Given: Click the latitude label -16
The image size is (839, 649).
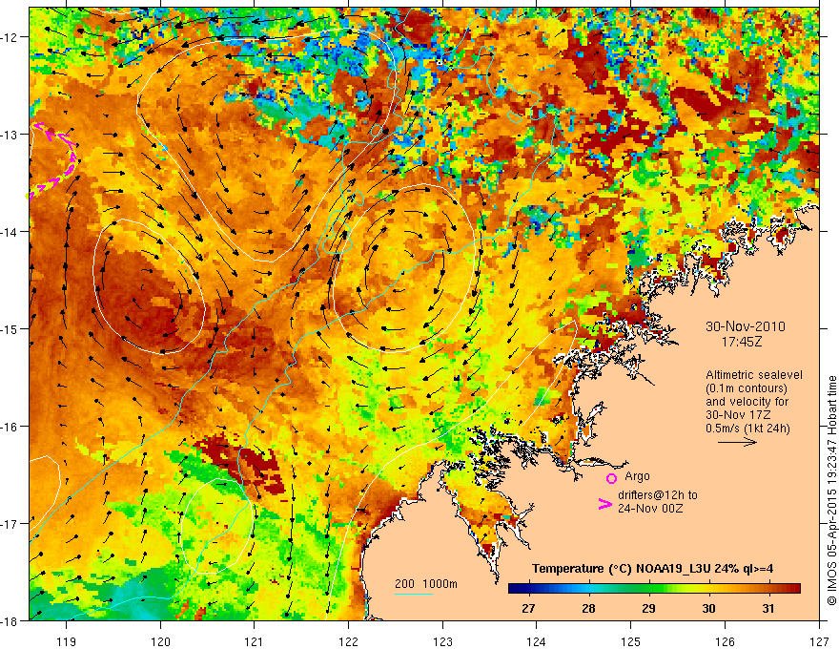Looking at the screenshot, I should (10, 427).
